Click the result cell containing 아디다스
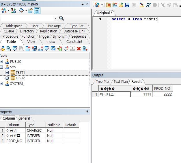 tap(115, 94)
